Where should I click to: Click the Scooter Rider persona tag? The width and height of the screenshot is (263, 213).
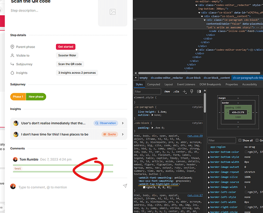pyautogui.click(x=67, y=55)
